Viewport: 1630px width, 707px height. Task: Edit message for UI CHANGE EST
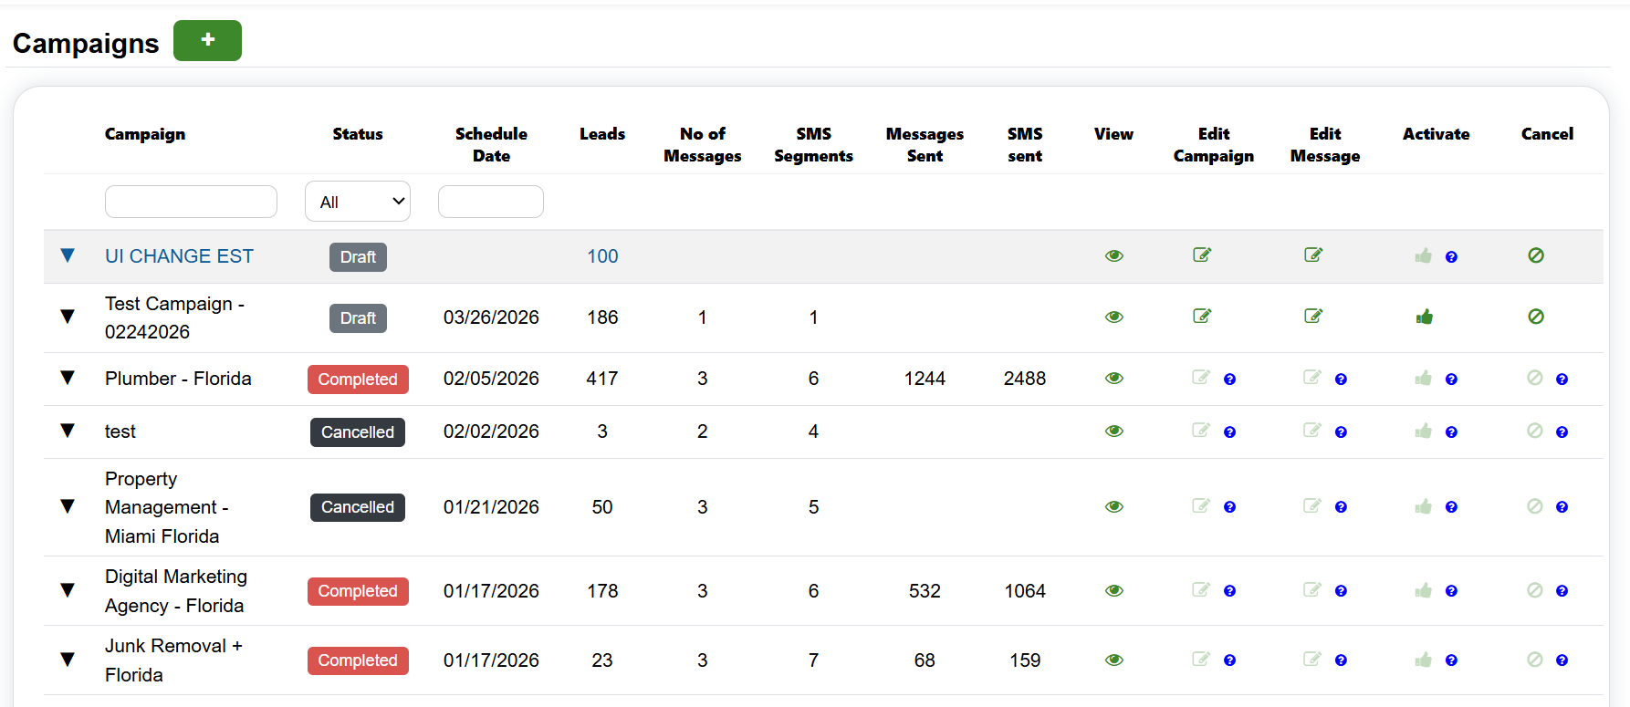(1313, 255)
